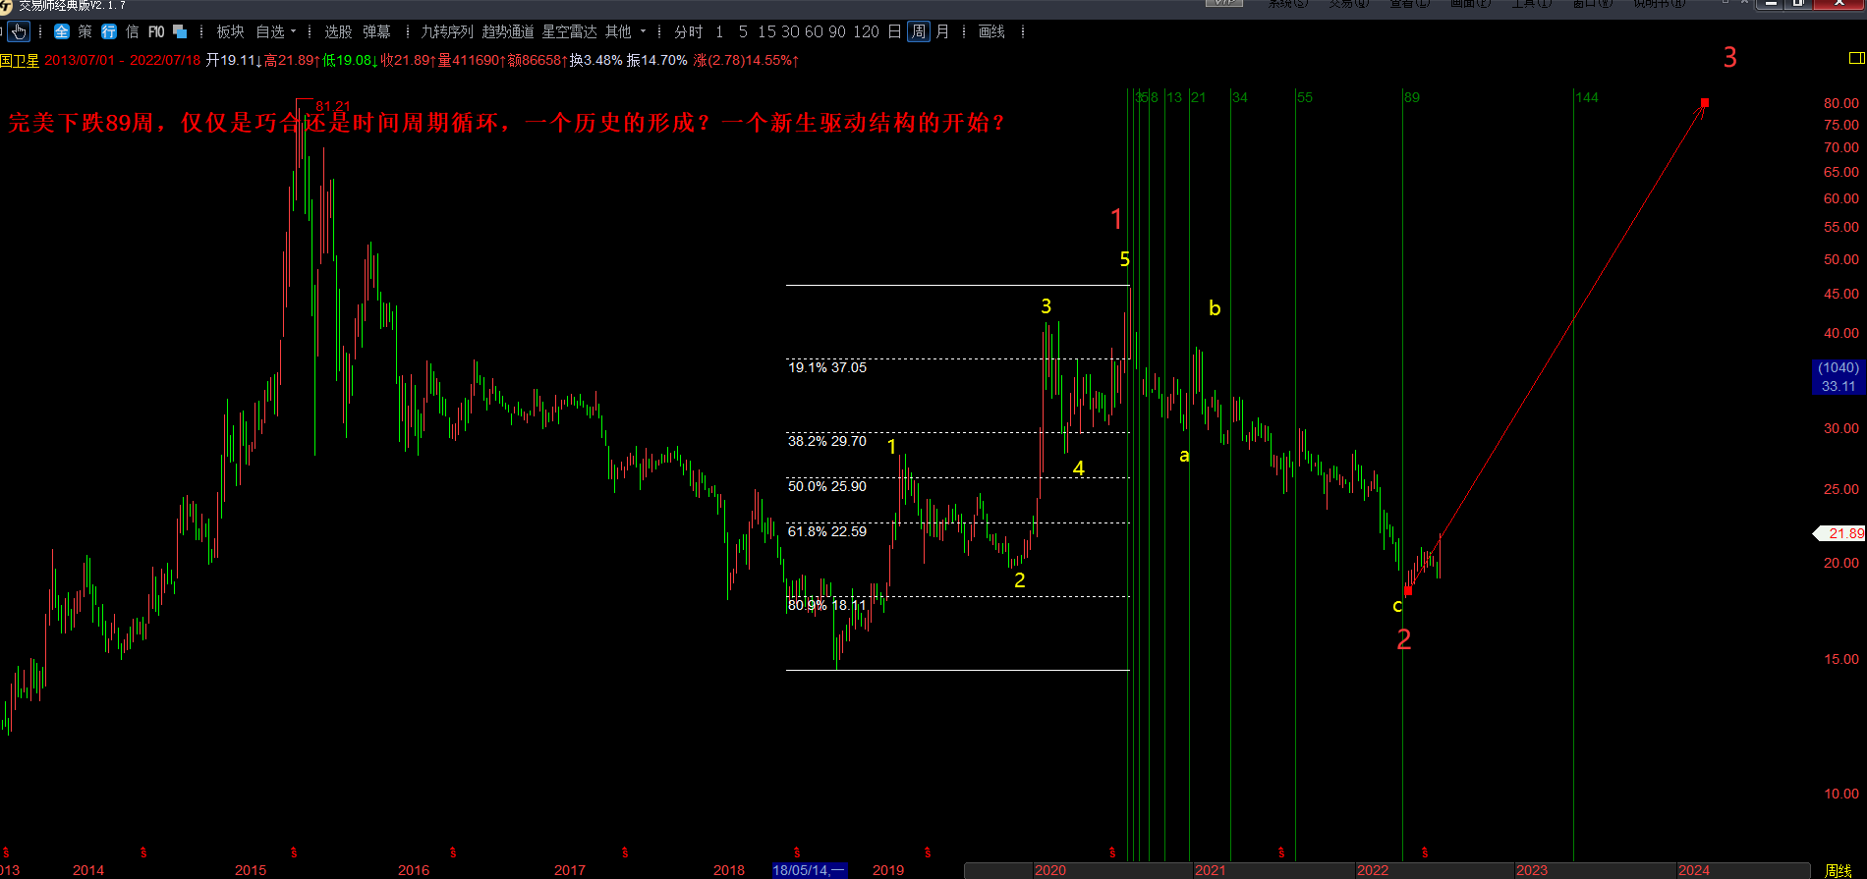Toggle the yellow side panel icon

click(x=1856, y=59)
